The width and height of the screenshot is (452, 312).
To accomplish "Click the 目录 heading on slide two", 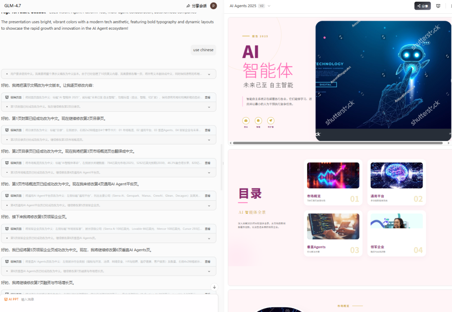I will click(250, 194).
